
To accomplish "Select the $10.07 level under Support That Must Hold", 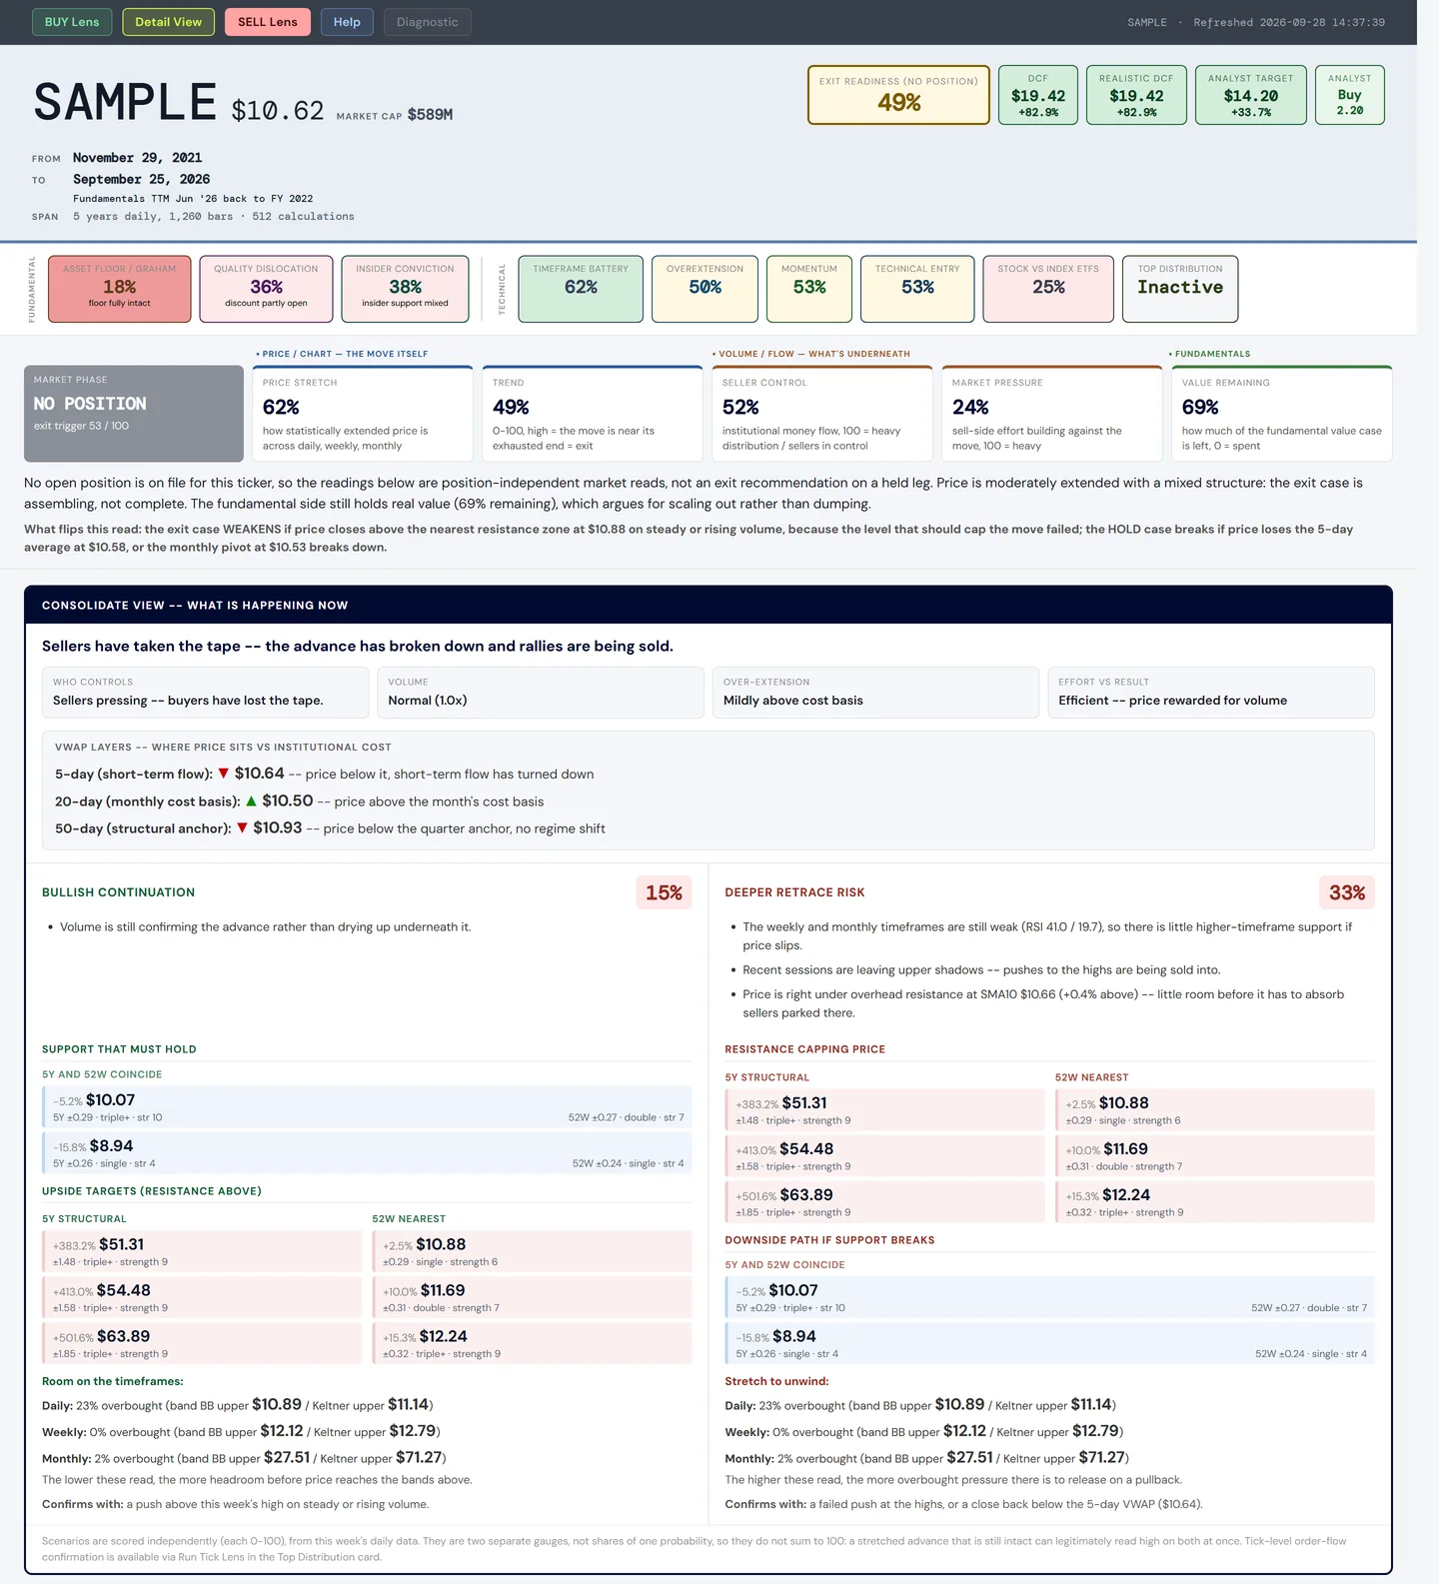I will pos(367,1106).
